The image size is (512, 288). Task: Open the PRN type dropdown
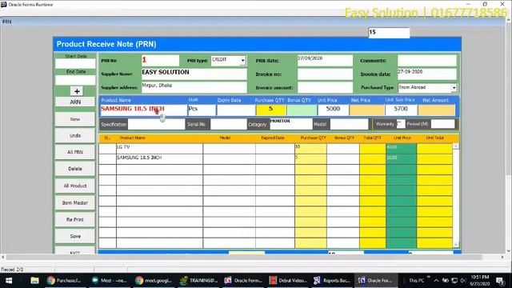242,61
